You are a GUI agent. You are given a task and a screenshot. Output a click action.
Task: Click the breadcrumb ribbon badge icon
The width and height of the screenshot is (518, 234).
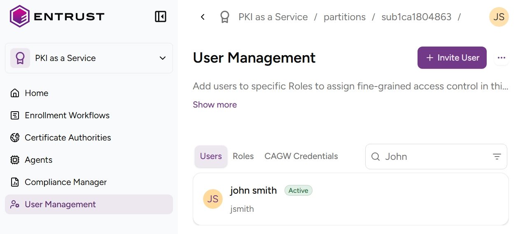(x=224, y=17)
